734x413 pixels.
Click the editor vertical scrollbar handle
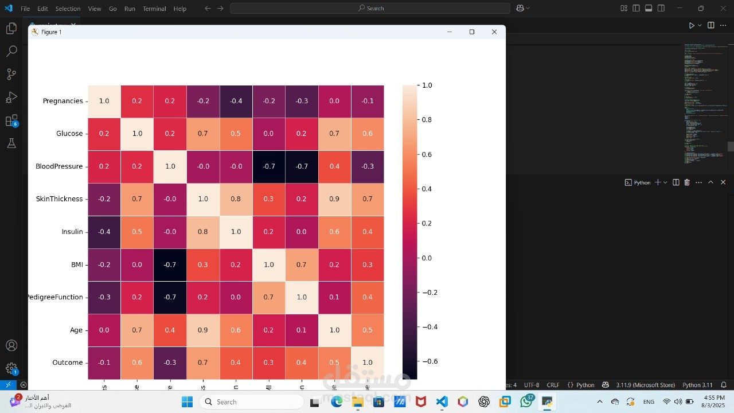pos(731,146)
